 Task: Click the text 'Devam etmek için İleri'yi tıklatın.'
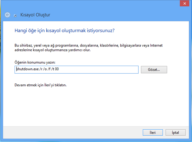pyautogui.click(x=41, y=85)
